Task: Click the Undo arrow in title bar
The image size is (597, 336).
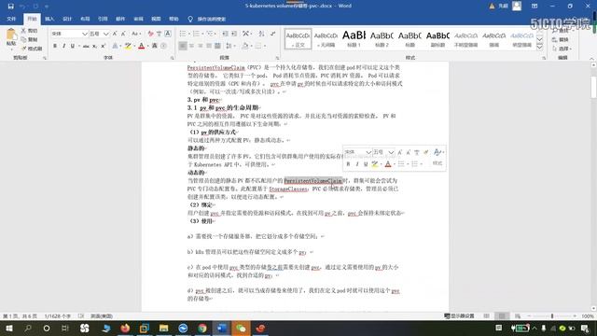Action: click(22, 7)
